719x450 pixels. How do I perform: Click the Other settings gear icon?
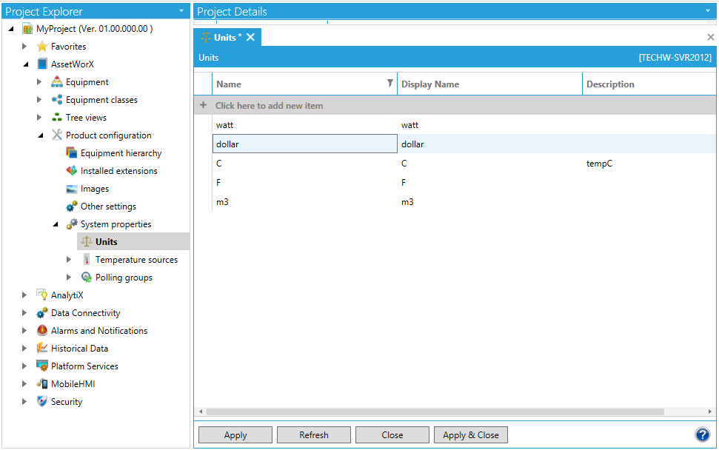point(72,206)
